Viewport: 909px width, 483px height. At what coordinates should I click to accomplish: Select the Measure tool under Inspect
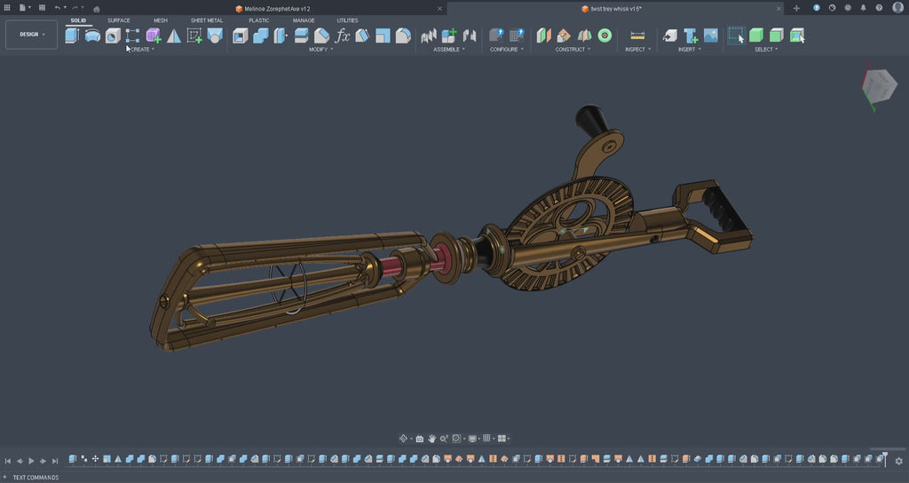pos(636,36)
